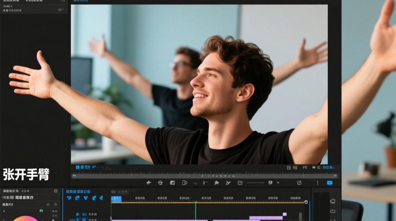
Task: Click the loop arrow icon in monitor toolbar
Action: 299,183
